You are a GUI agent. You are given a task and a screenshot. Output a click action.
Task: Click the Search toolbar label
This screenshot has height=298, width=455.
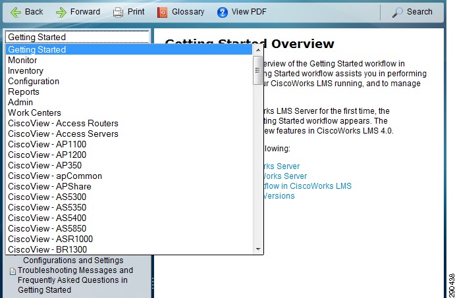point(419,12)
